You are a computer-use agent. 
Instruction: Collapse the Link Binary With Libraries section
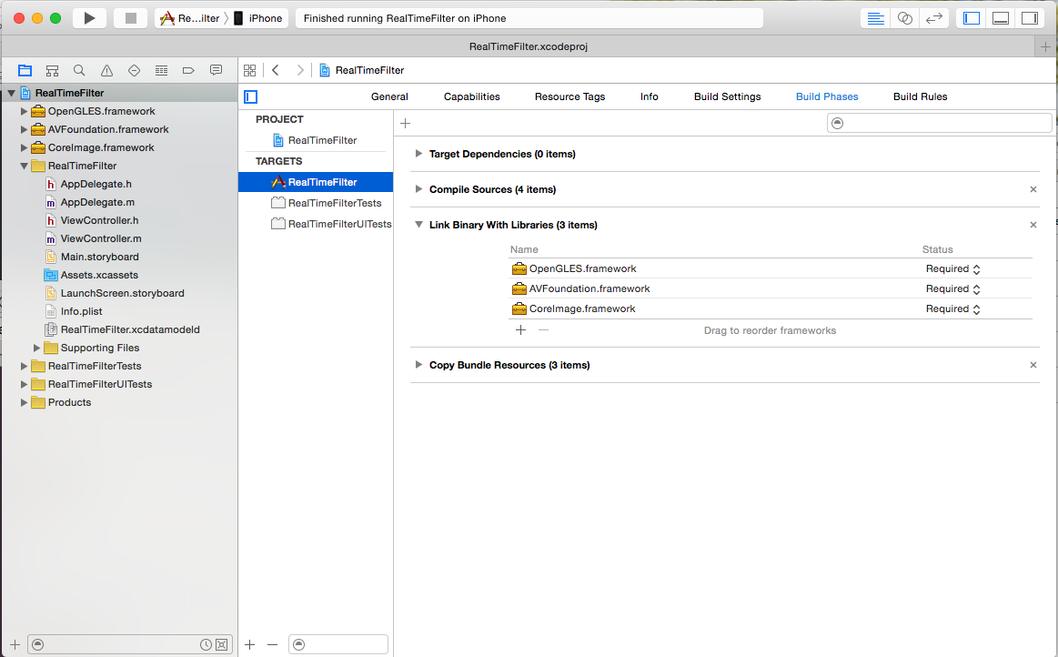pos(418,225)
